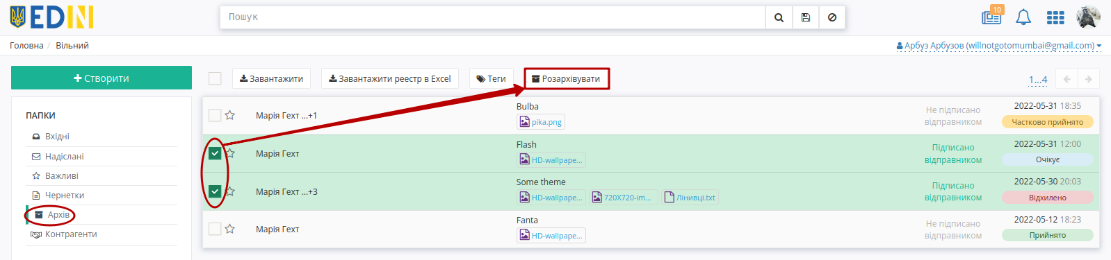
Task: Clear the search with the ban icon
Action: pyautogui.click(x=832, y=17)
